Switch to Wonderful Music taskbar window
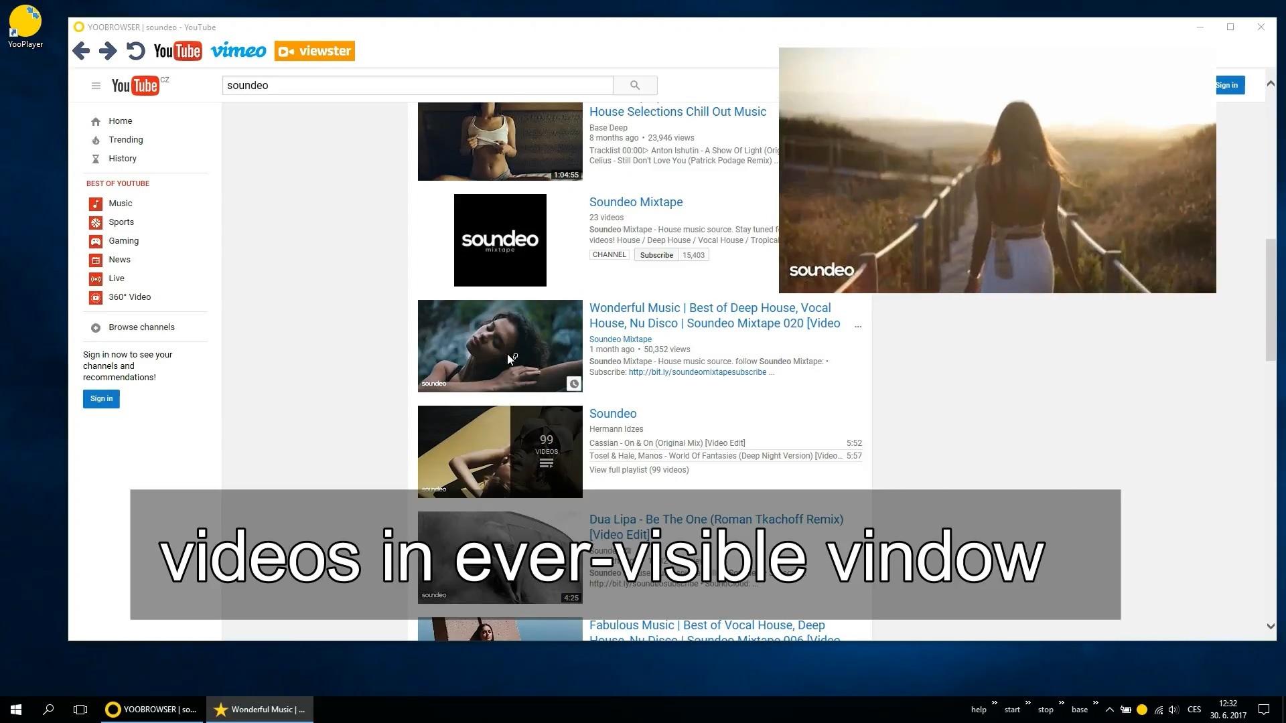 (x=259, y=710)
